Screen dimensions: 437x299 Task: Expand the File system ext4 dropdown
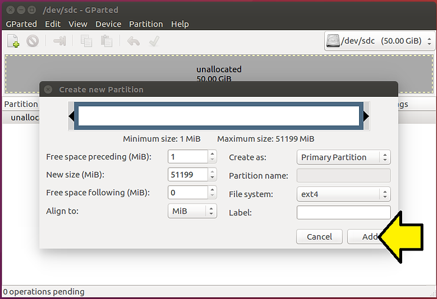343,194
